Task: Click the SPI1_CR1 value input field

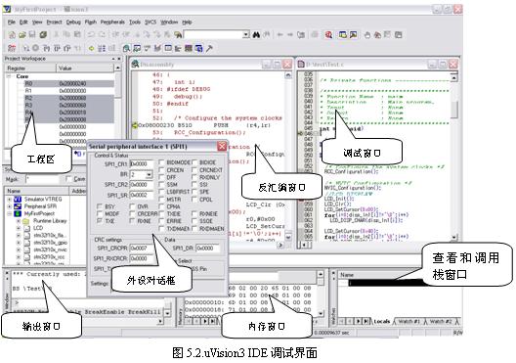Action: 142,163
